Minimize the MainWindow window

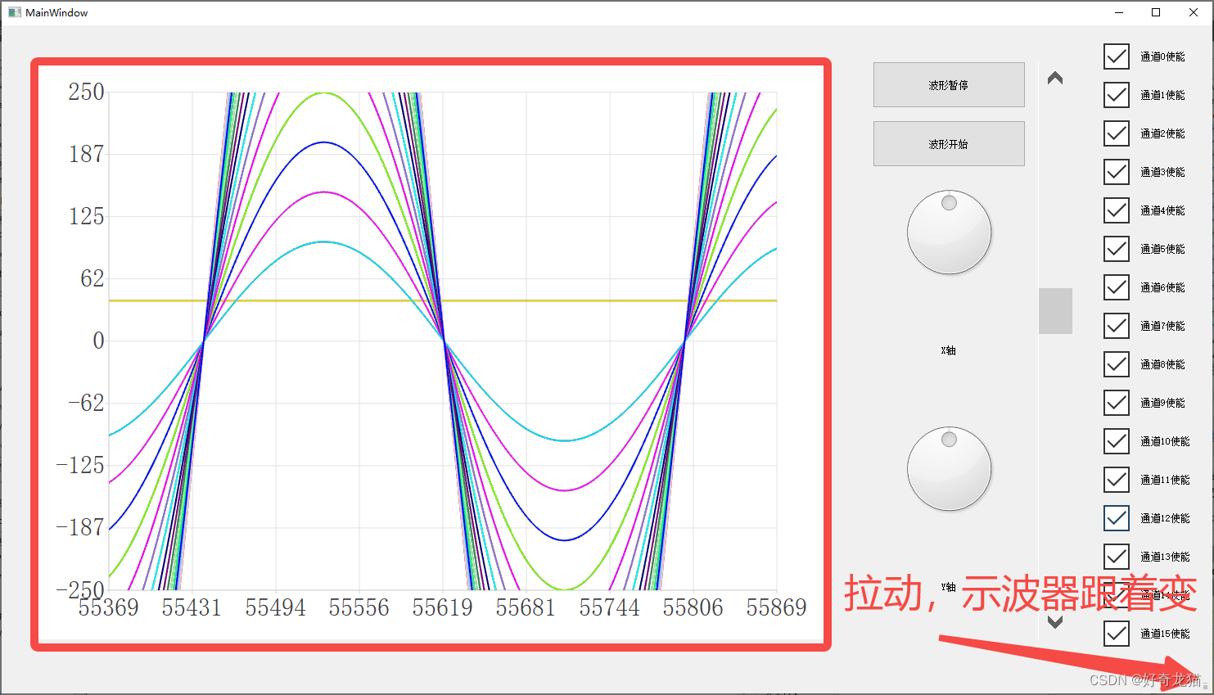click(x=1119, y=12)
